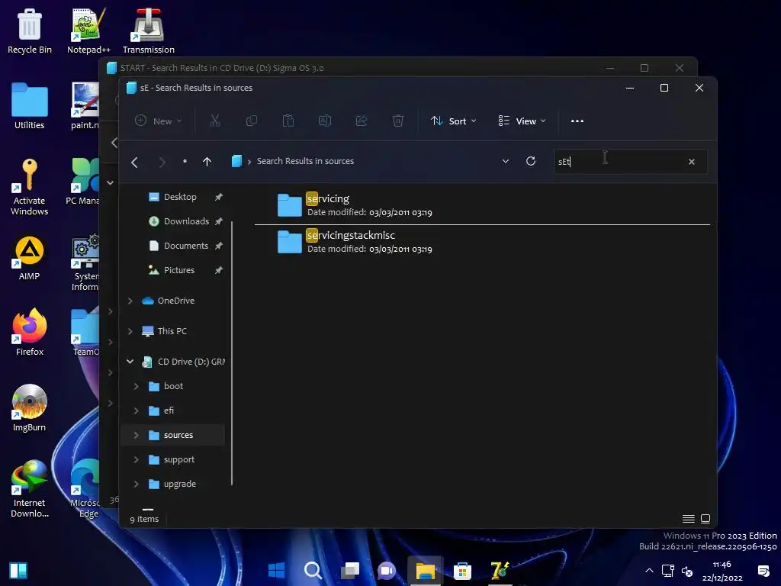Click muted volume tray icon

[x=687, y=571]
